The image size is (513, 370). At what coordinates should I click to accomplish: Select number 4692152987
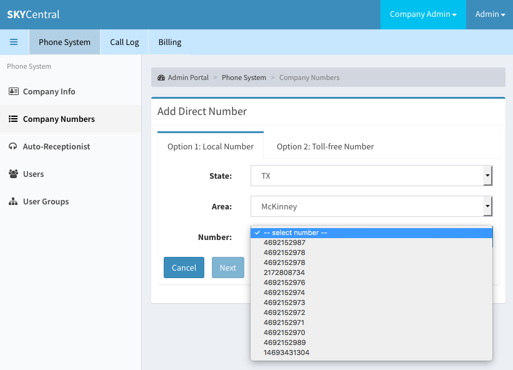coord(371,242)
